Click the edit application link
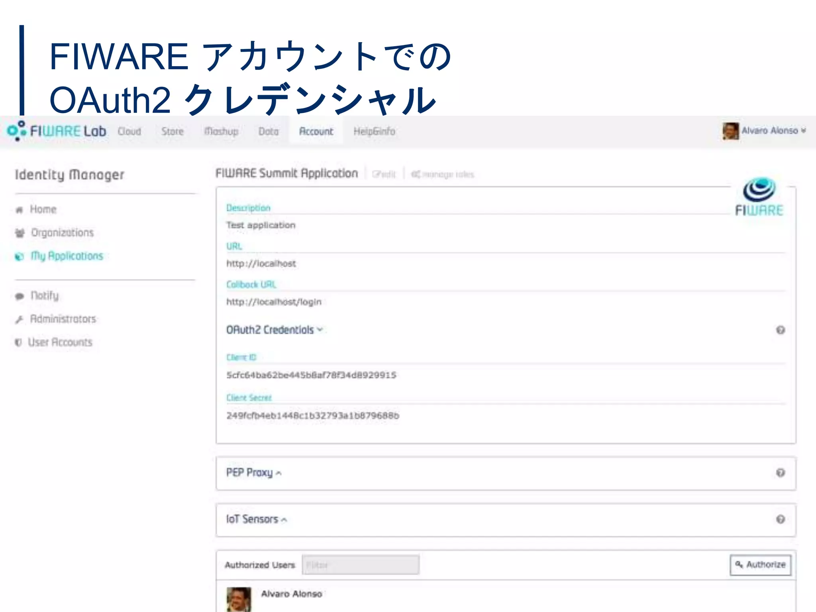Viewport: 816px width, 612px height. point(384,175)
